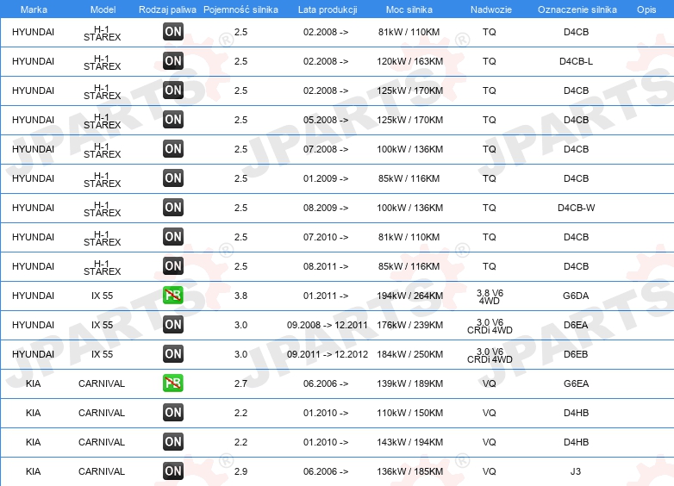Viewport: 674px width, 486px height.
Task: Click the 08.2011 -> production date cell
Action: tap(326, 266)
